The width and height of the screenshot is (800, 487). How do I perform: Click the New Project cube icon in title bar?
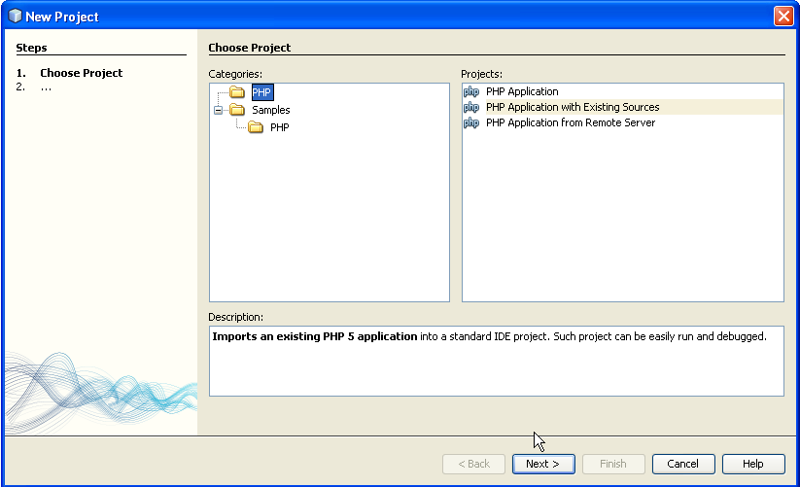click(x=16, y=17)
